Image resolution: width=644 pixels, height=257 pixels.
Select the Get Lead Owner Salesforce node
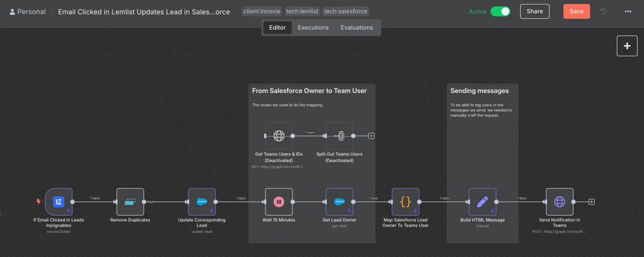click(x=339, y=202)
